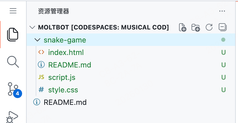The height and width of the screenshot is (123, 238).
Task: Click the New File icon
Action: (183, 27)
